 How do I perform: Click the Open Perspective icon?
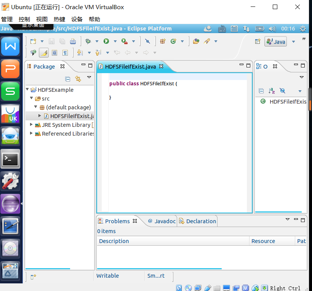tap(258, 42)
